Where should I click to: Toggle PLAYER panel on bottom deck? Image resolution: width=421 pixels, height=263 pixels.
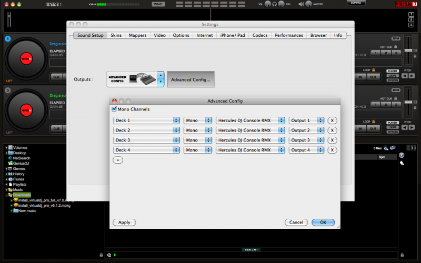[x=393, y=123]
